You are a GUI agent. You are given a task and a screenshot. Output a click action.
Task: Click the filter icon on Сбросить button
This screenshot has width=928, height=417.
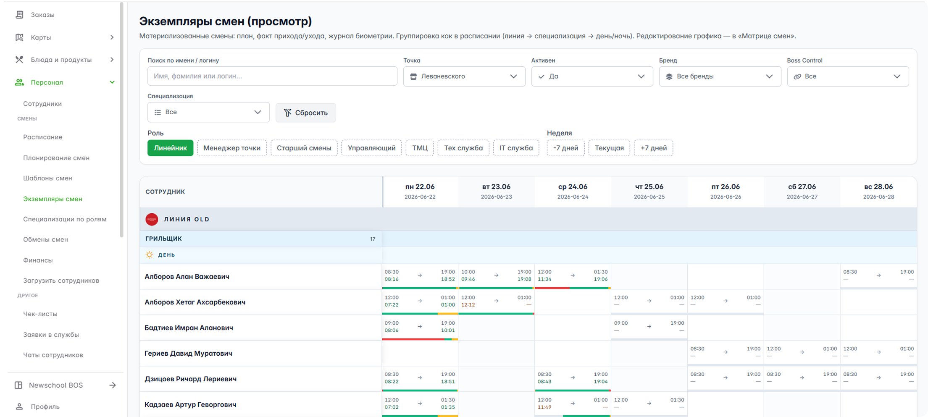pos(287,113)
